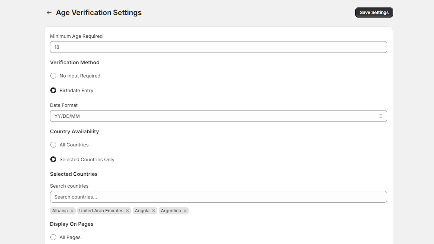Remove Albania from selected countries
The height and width of the screenshot is (244, 434).
(72, 211)
